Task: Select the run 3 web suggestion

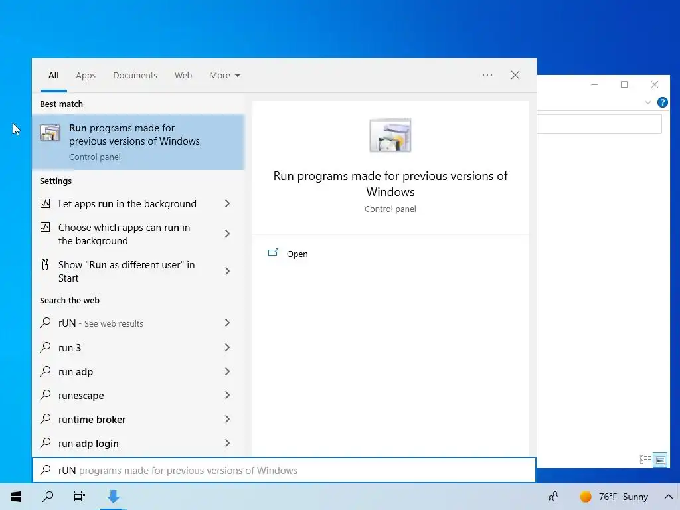Action: (x=69, y=348)
